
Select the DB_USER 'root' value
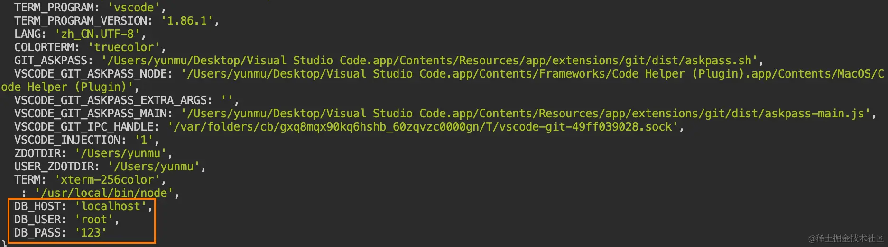pos(94,220)
